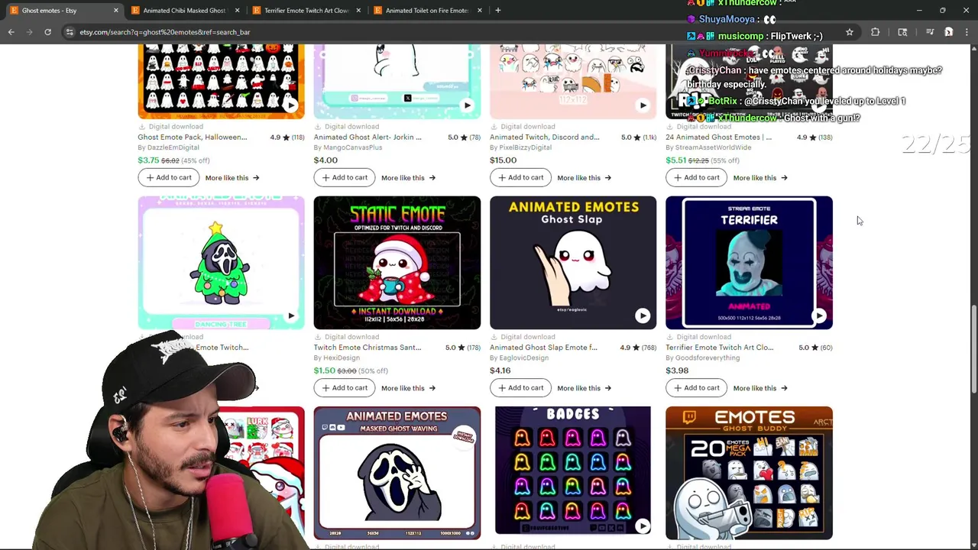978x550 pixels.
Task: Open Animated Ghost Slap Emote listing title
Action: point(543,348)
